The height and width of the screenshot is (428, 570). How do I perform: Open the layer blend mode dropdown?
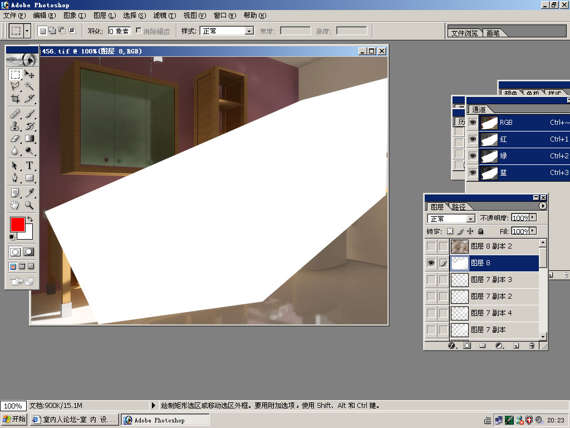(471, 218)
